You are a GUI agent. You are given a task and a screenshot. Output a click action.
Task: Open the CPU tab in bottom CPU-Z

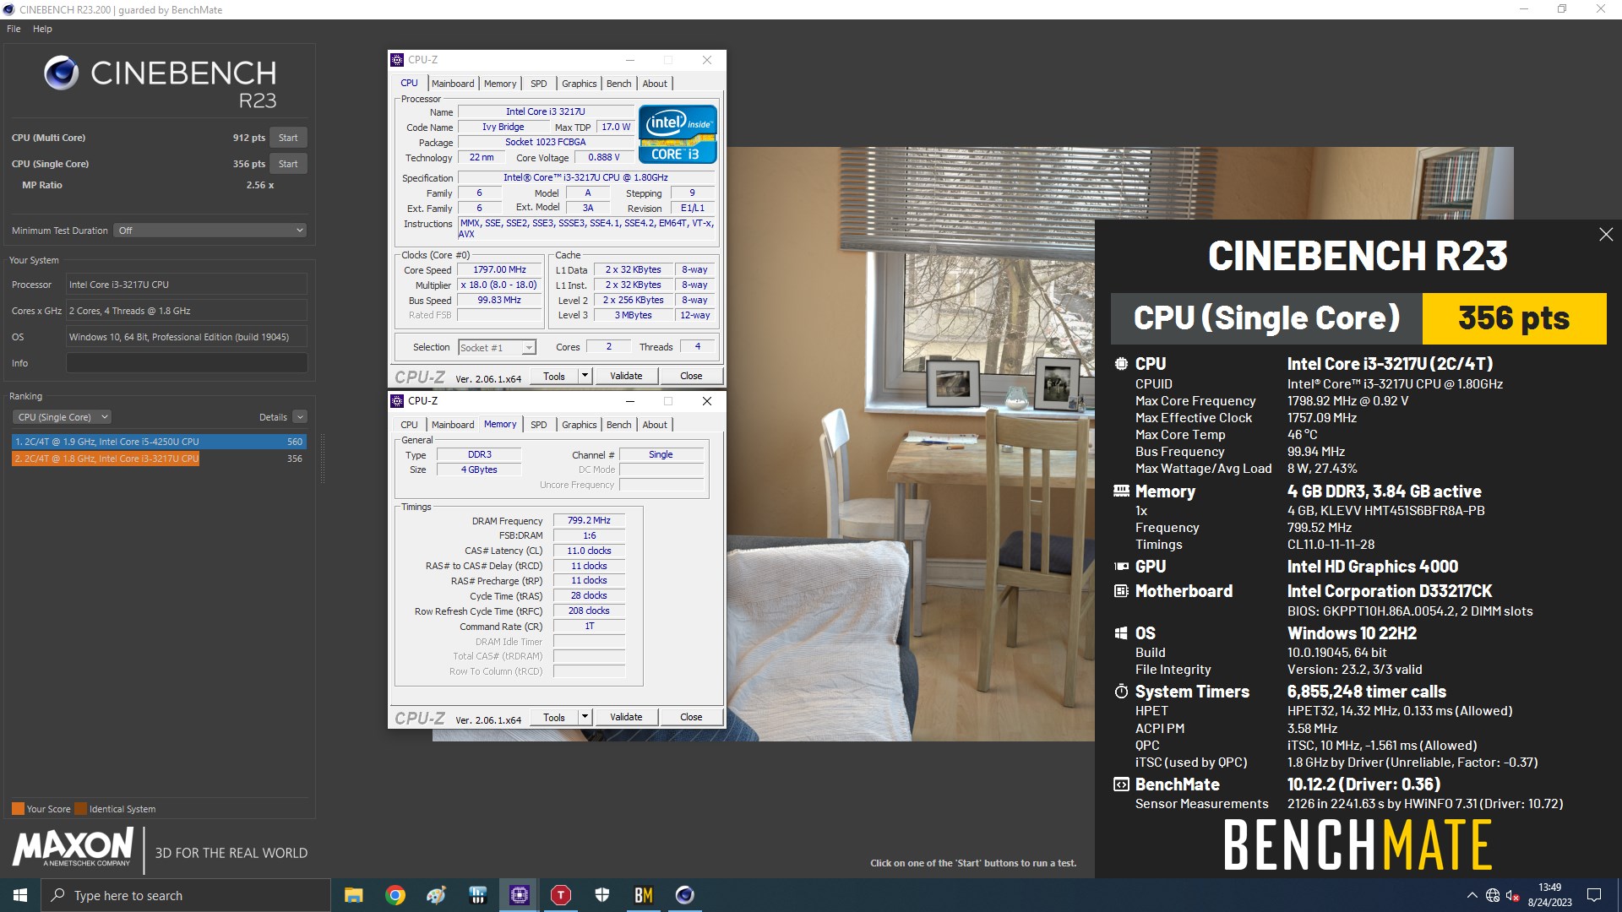click(409, 425)
